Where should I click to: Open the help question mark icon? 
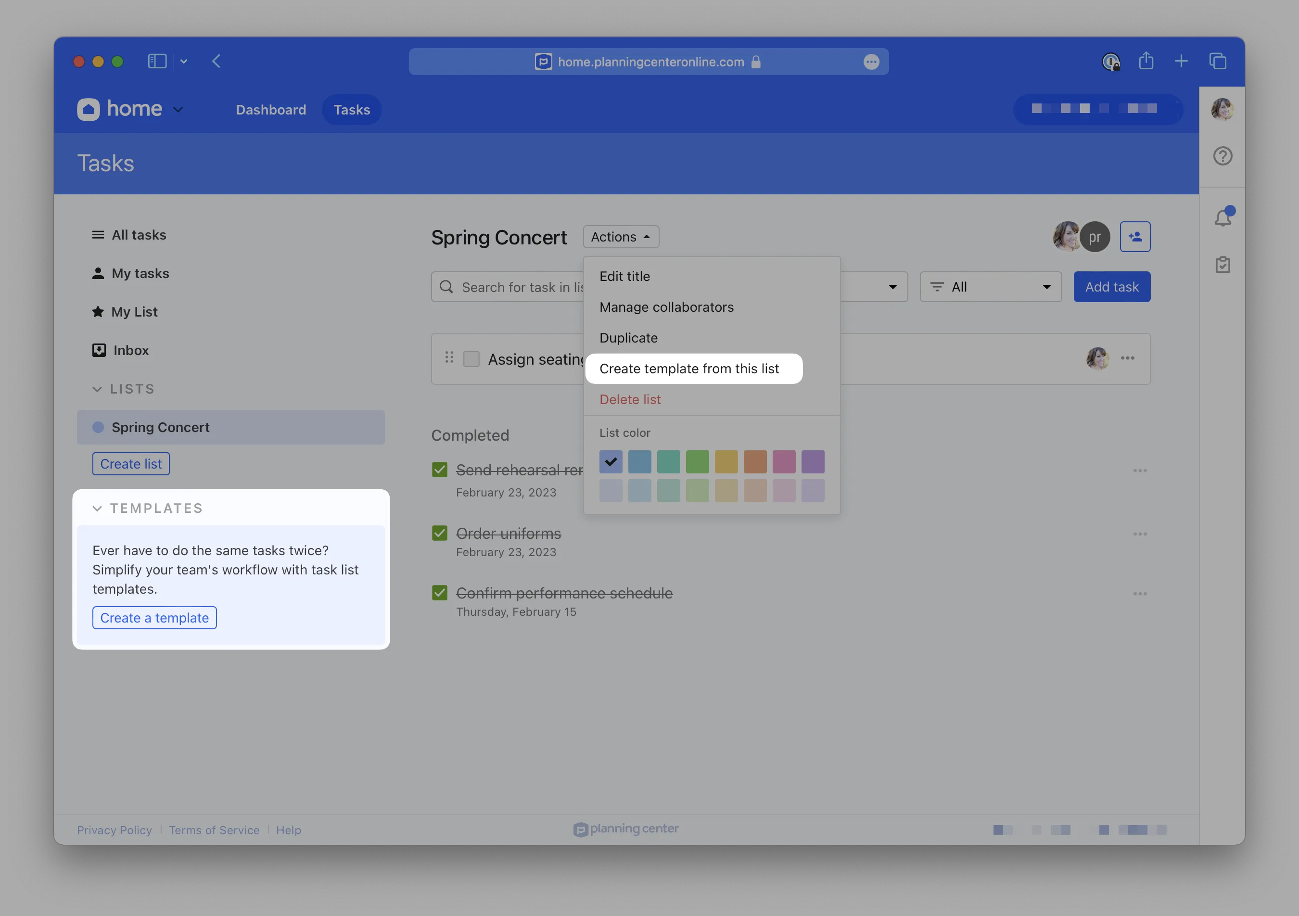coord(1223,155)
